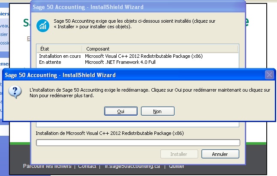Viewport: 277px width, 176px height.
Task: Click the "Installation de Microsoft Visual C++ 2012" status label
Action: [x=110, y=133]
